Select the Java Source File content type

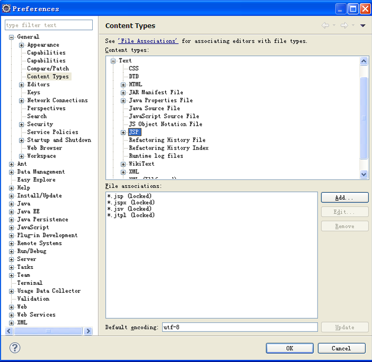[x=154, y=109]
